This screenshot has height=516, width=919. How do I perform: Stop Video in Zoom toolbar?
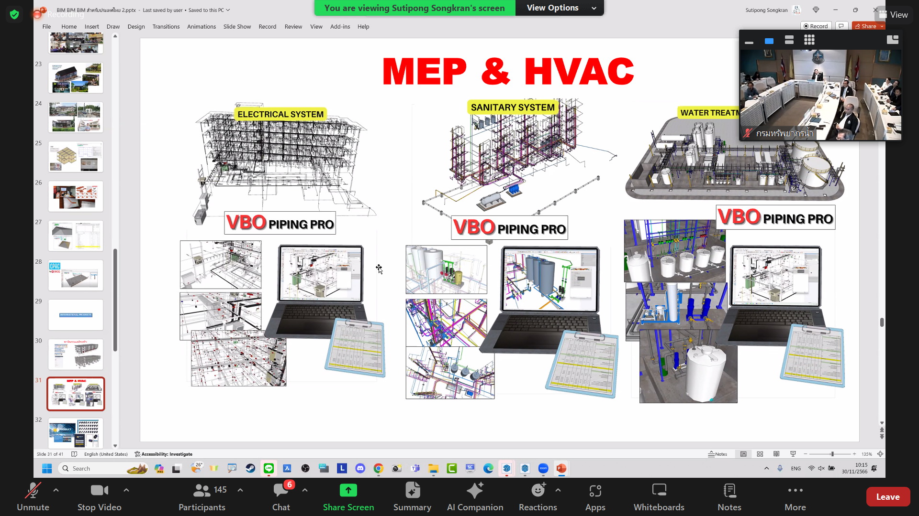pyautogui.click(x=100, y=497)
